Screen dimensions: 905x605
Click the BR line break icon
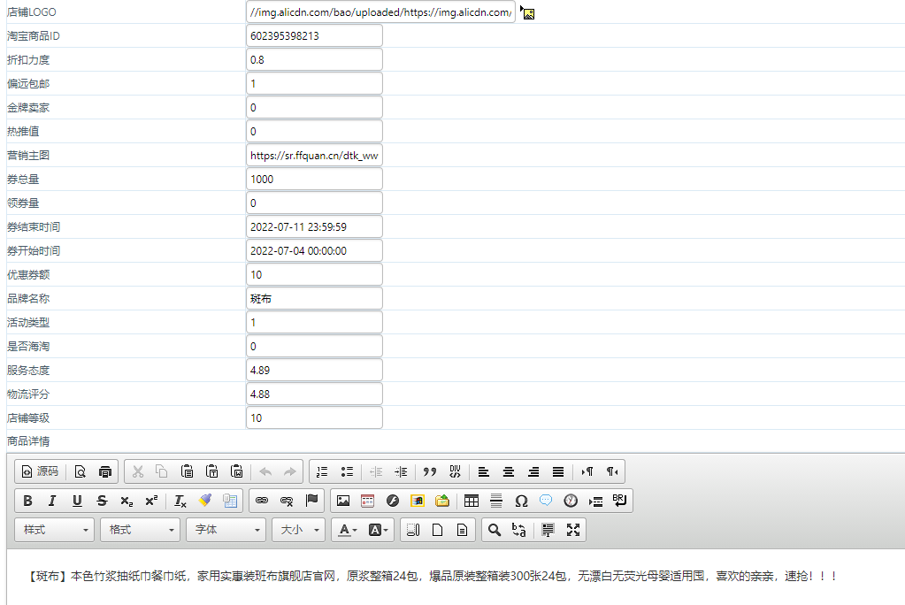pyautogui.click(x=620, y=501)
